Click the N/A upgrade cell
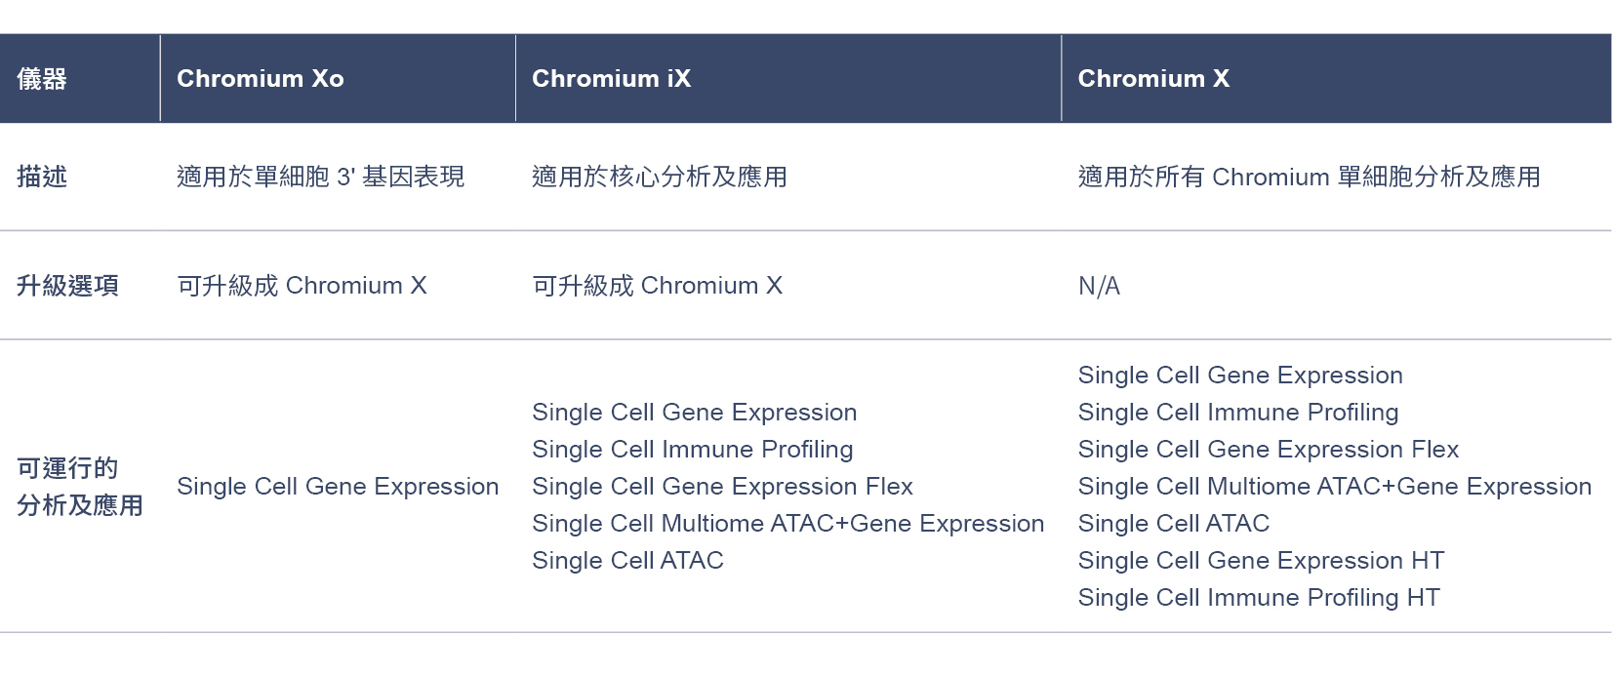The image size is (1614, 674). click(x=1099, y=286)
